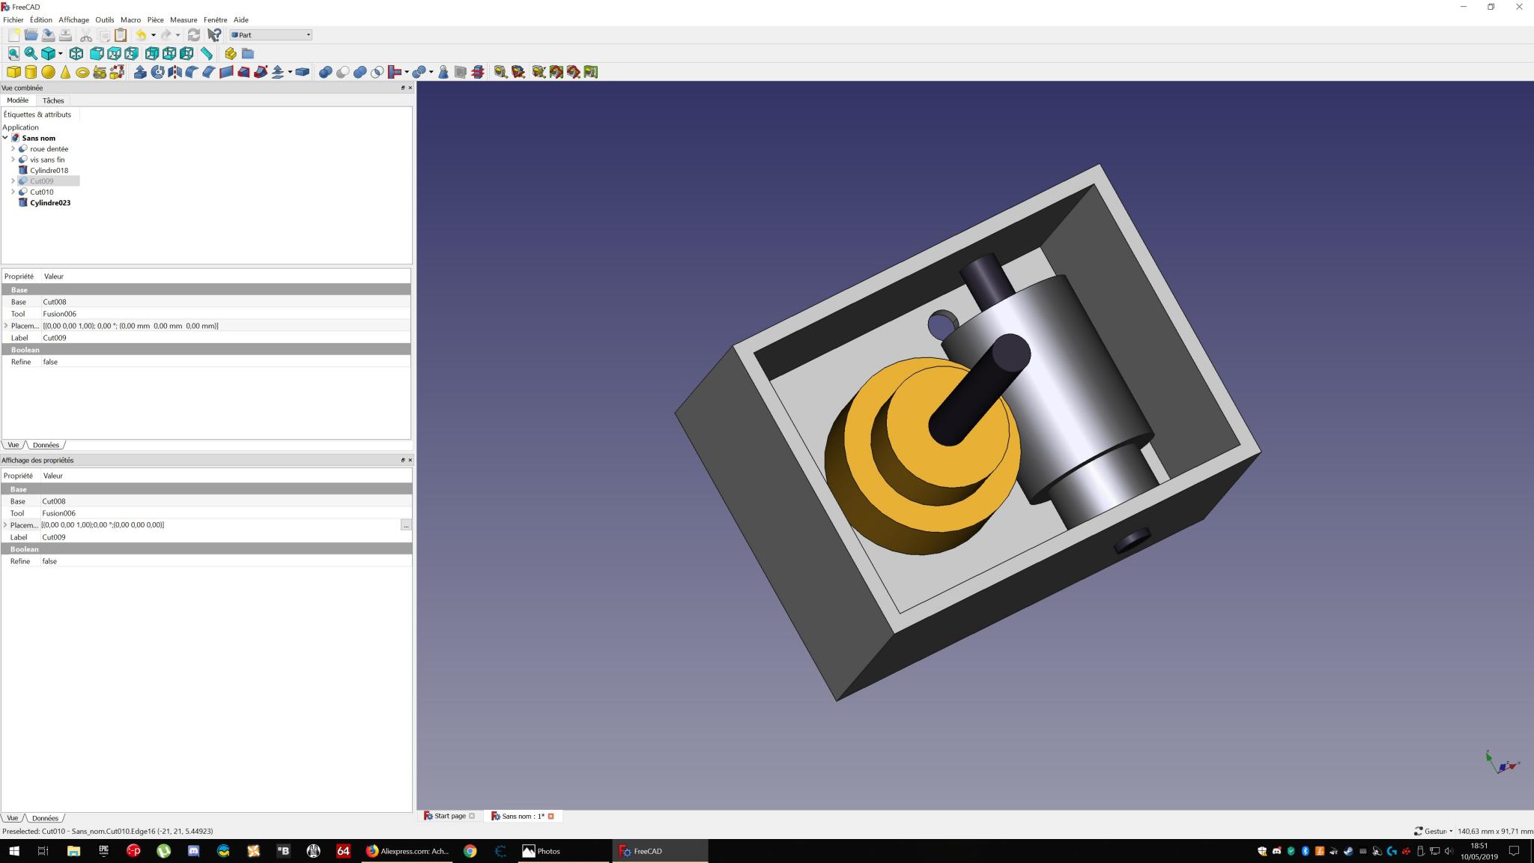The image size is (1534, 863).
Task: Select Cylindre023 in the model tree
Action: click(x=50, y=202)
